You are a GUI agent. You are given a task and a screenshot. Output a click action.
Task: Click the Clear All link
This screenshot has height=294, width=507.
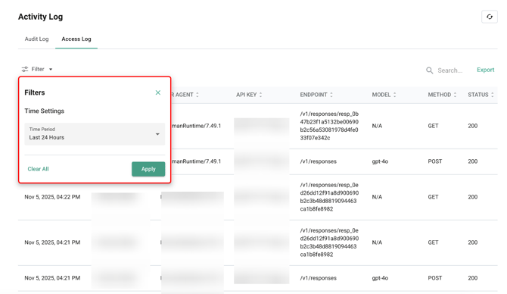tap(38, 169)
